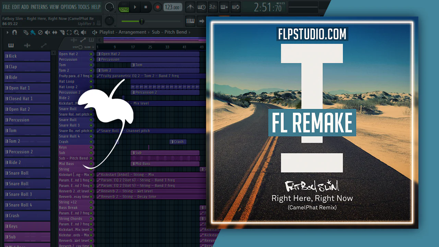
Task: Select the playlist Slip tool
Action: tap(55, 32)
